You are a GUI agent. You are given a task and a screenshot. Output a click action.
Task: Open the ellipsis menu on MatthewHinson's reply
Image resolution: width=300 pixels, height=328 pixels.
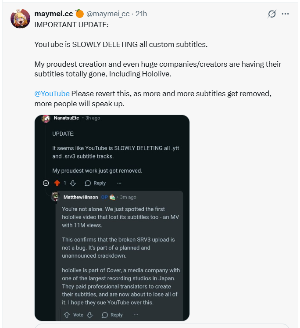tap(136, 315)
